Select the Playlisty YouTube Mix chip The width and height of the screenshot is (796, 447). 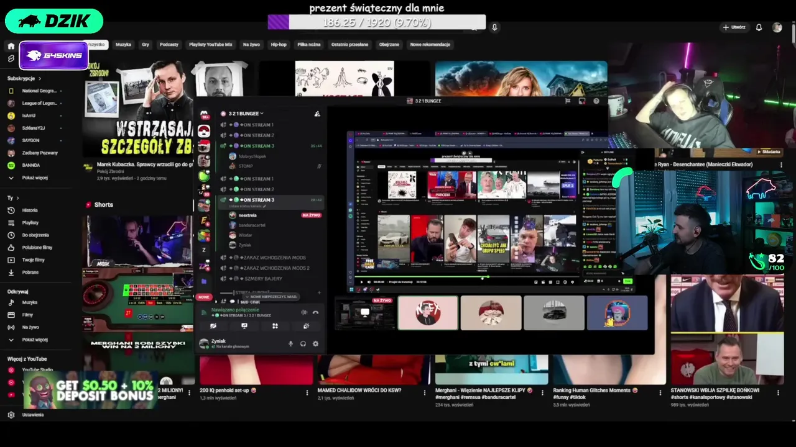coord(210,45)
